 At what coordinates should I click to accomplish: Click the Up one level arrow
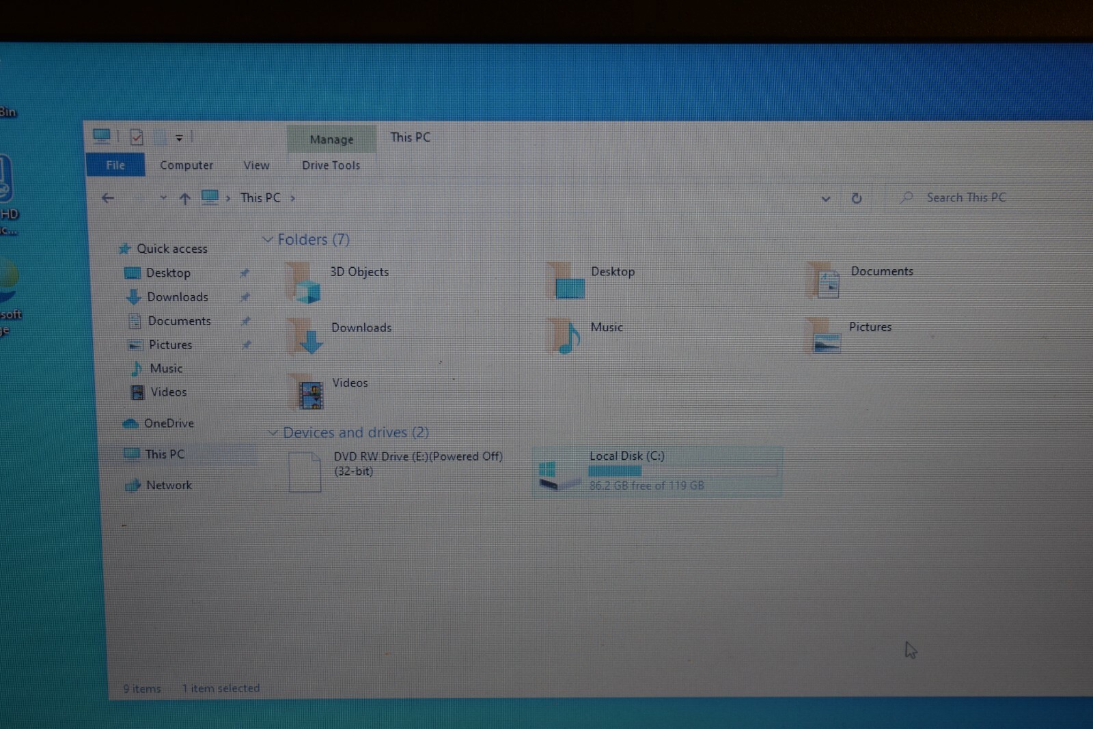pos(184,199)
